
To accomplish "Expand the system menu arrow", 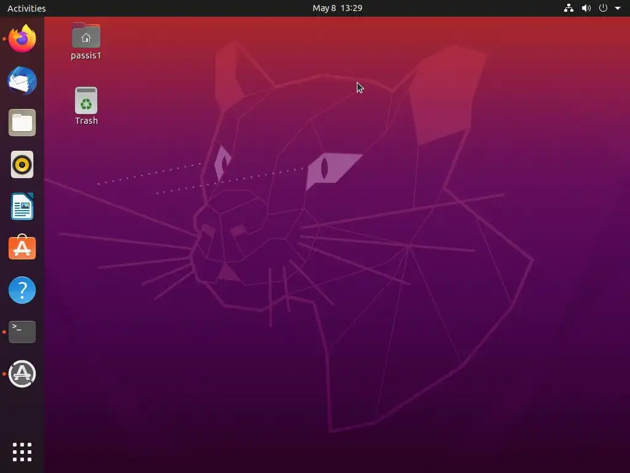I will pos(618,8).
